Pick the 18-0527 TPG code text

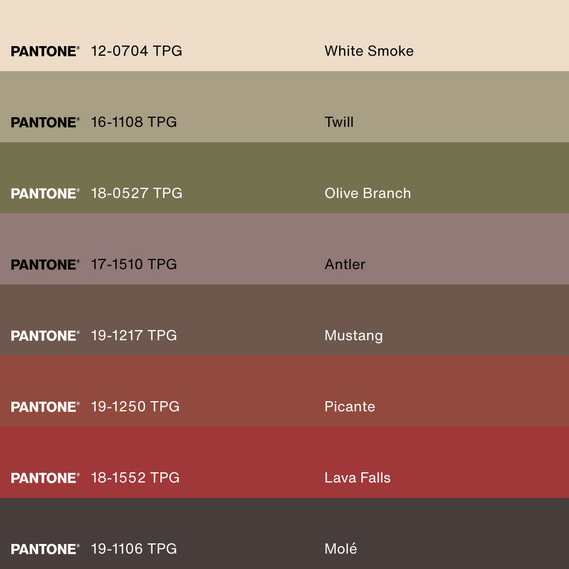(137, 193)
